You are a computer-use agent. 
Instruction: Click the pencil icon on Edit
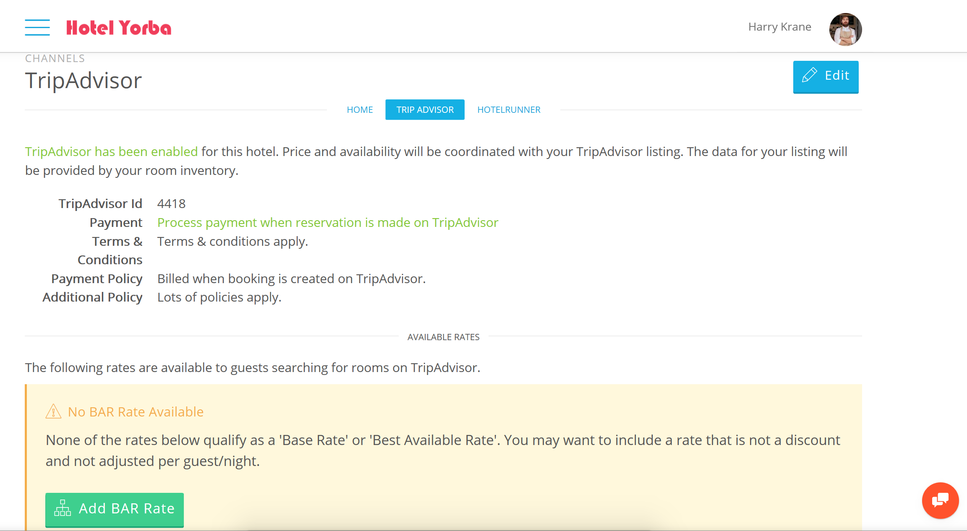(x=810, y=75)
